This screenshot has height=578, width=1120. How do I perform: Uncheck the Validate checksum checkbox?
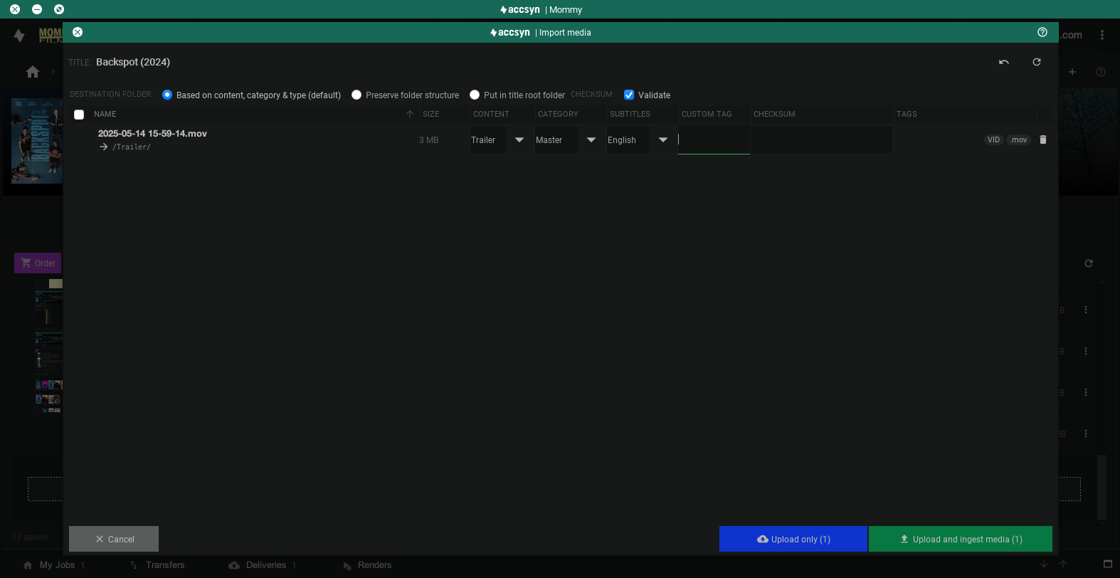[x=629, y=95]
